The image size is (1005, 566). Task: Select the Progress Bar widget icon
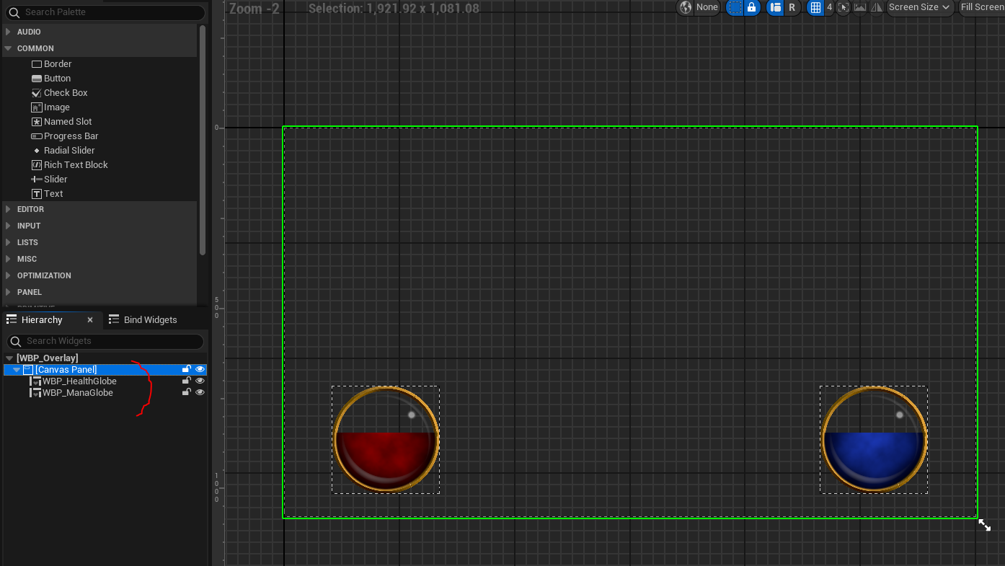tap(37, 136)
